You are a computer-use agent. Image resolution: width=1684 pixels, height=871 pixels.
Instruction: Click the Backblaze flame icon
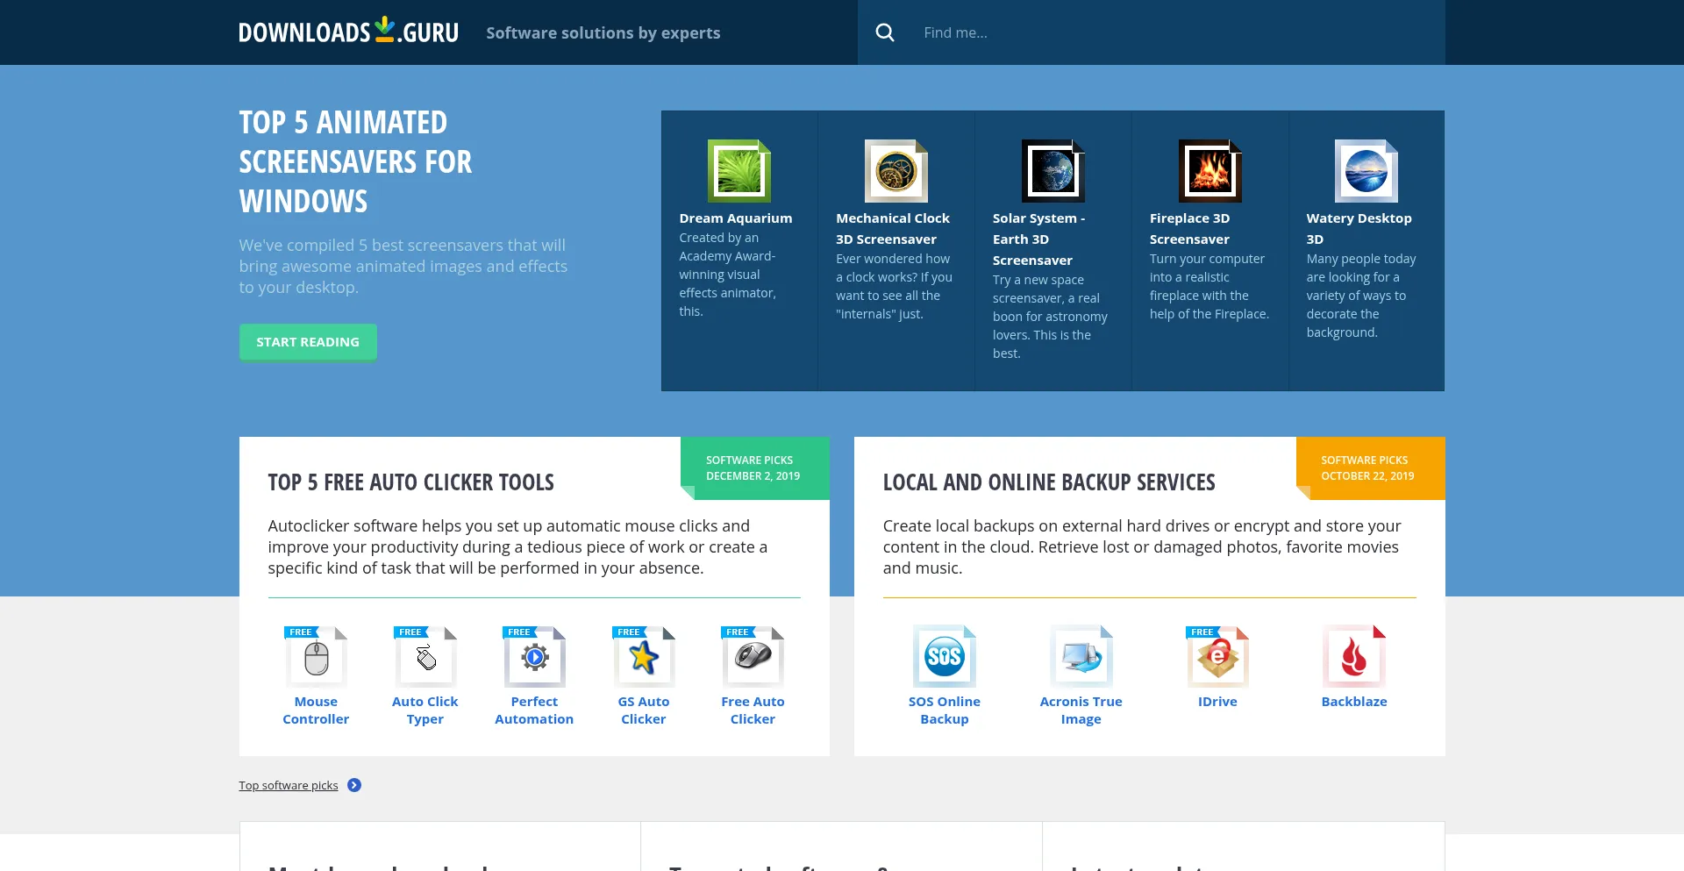[1354, 656]
